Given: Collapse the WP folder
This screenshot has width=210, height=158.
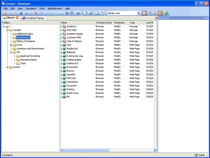Looking at the screenshot, I should point(11,52).
